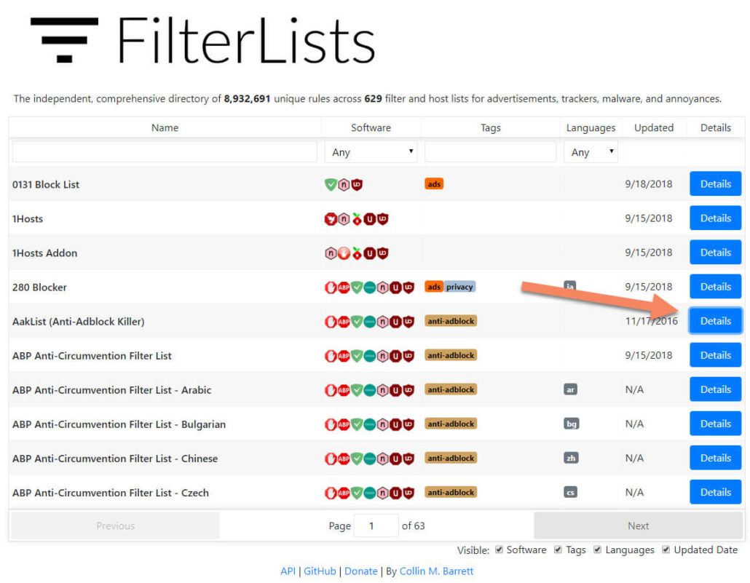Screen dimensions: 750x583
Task: Sort by the Updated column header
Action: tap(653, 127)
